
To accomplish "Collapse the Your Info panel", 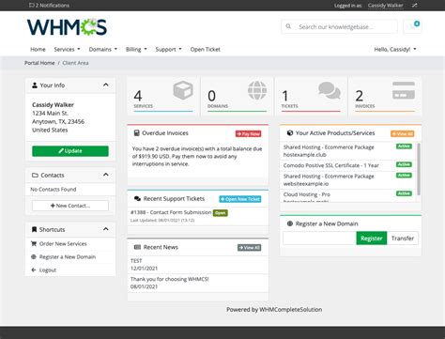I will pos(106,85).
